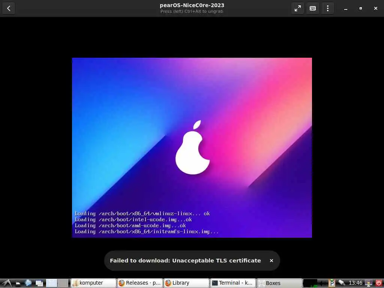Screen dimensions: 384x288
Task: Switch to the Terminal window in taskbar
Action: [233, 283]
